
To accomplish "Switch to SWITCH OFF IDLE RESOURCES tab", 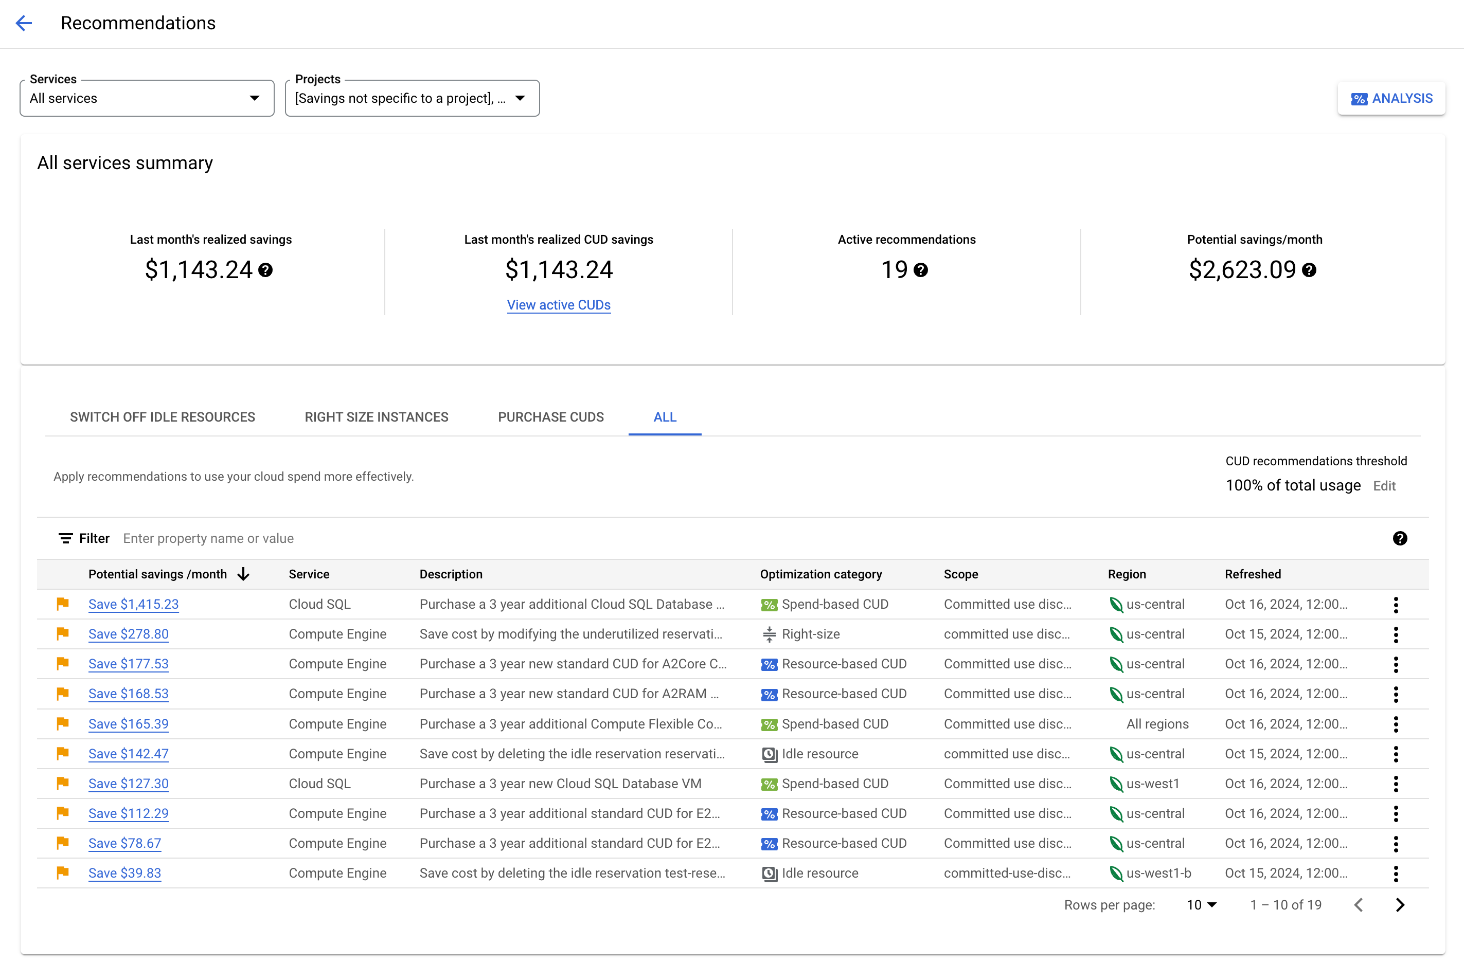I will coord(163,417).
